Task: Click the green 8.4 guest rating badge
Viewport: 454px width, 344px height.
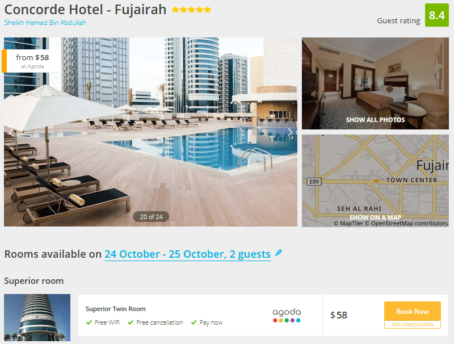Action: tap(436, 15)
